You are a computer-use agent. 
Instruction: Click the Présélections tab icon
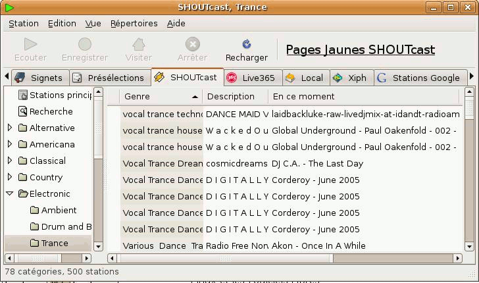(x=77, y=78)
